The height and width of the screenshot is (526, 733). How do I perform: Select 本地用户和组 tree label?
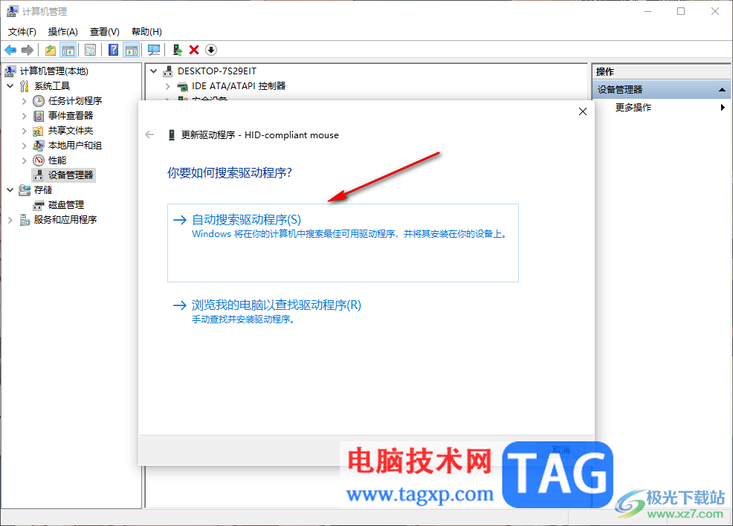coord(75,146)
